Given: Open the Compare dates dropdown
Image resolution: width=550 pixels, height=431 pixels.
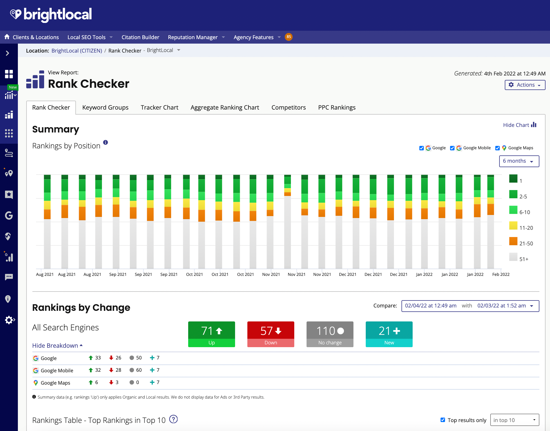Looking at the screenshot, I should click(470, 306).
